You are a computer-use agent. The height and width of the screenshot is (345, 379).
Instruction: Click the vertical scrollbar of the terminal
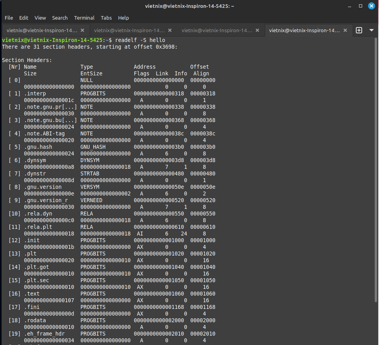click(376, 169)
